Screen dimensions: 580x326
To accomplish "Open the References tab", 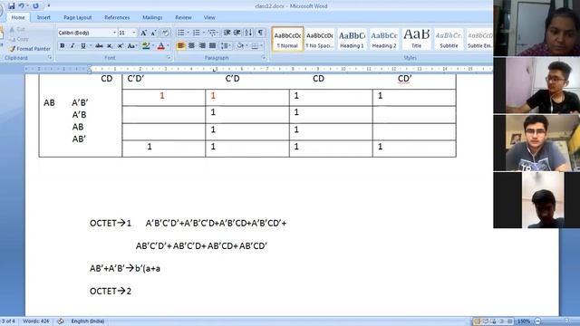I will point(117,17).
